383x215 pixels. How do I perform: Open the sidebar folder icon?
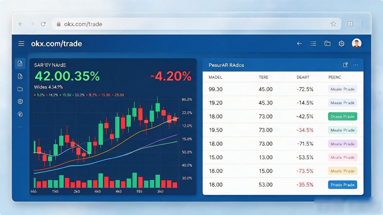click(20, 89)
